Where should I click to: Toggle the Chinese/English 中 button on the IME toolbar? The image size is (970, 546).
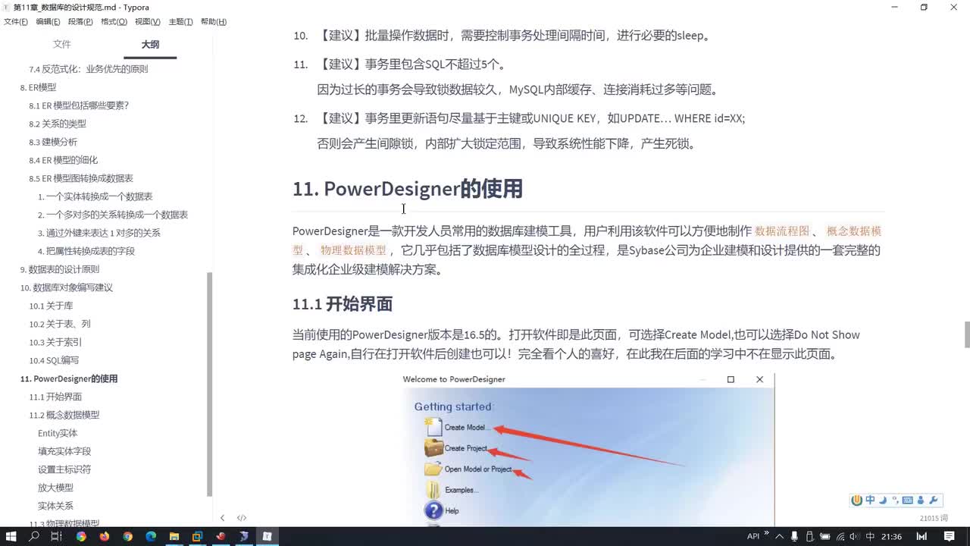(870, 500)
